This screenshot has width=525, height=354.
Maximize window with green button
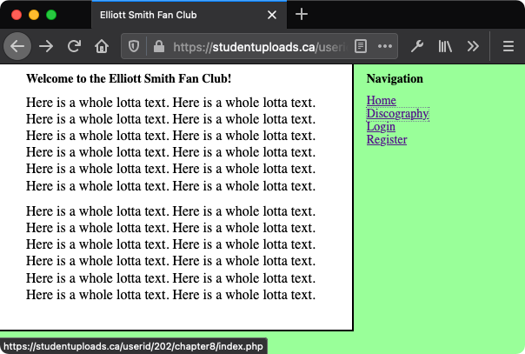(51, 15)
